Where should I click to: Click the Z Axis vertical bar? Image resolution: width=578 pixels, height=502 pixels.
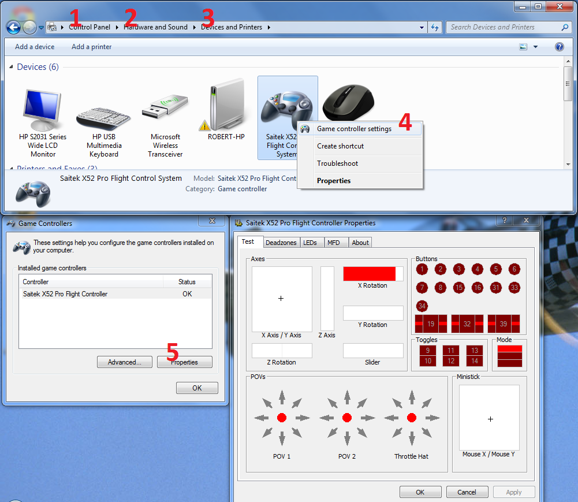327,299
